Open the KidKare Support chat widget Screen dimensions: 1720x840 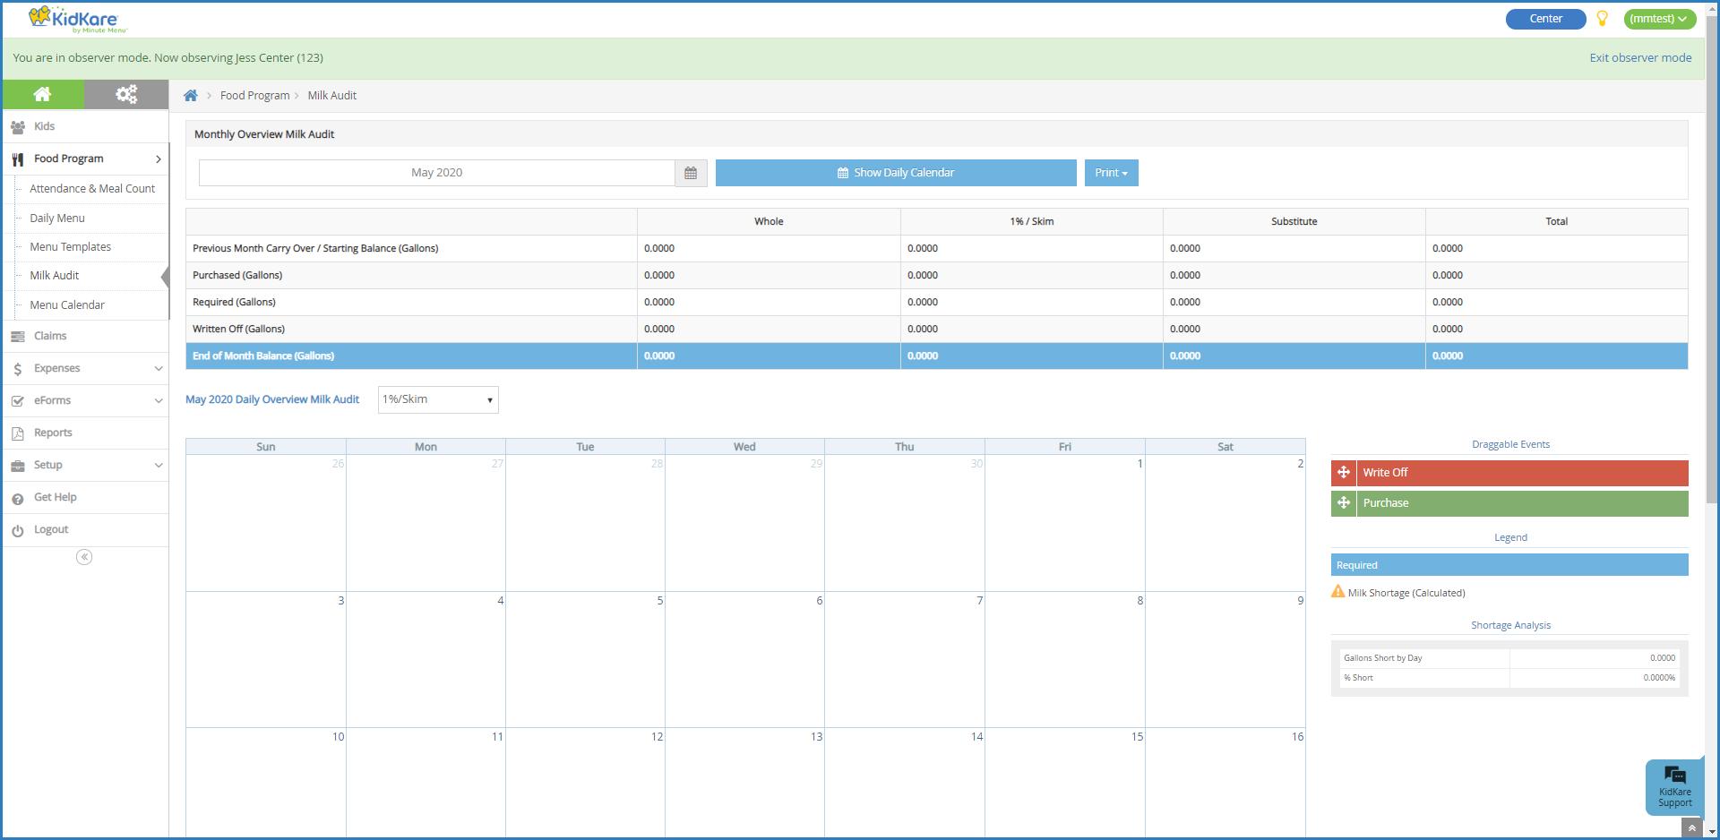tap(1674, 786)
